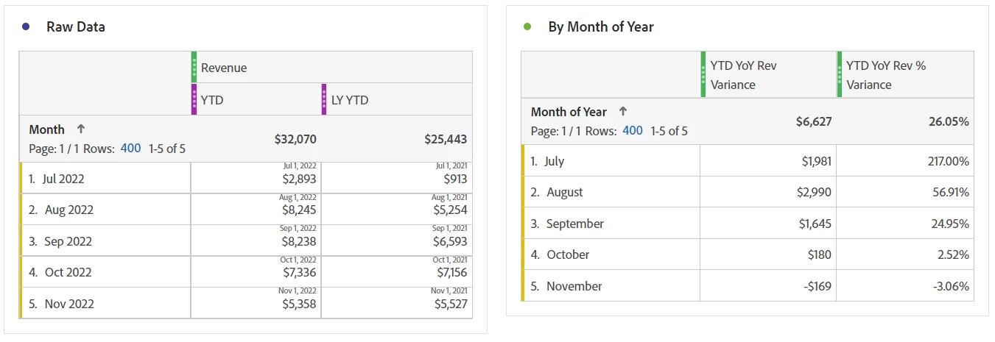Click the 217.00% variance cell for July

947,161
